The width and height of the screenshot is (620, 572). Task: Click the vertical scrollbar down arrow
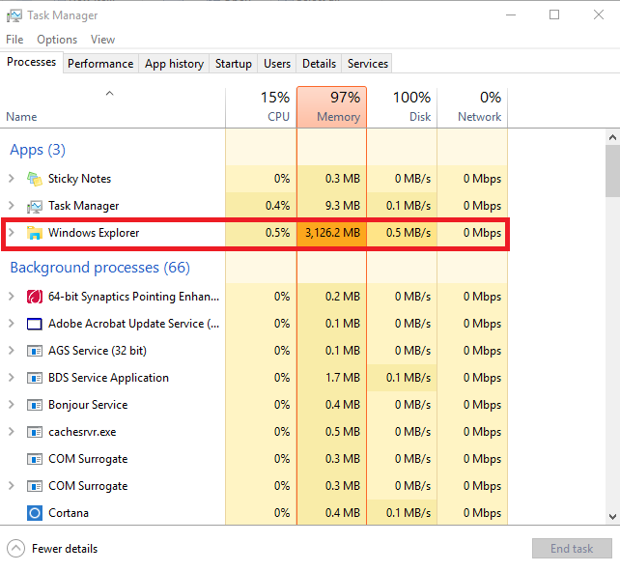click(x=612, y=517)
